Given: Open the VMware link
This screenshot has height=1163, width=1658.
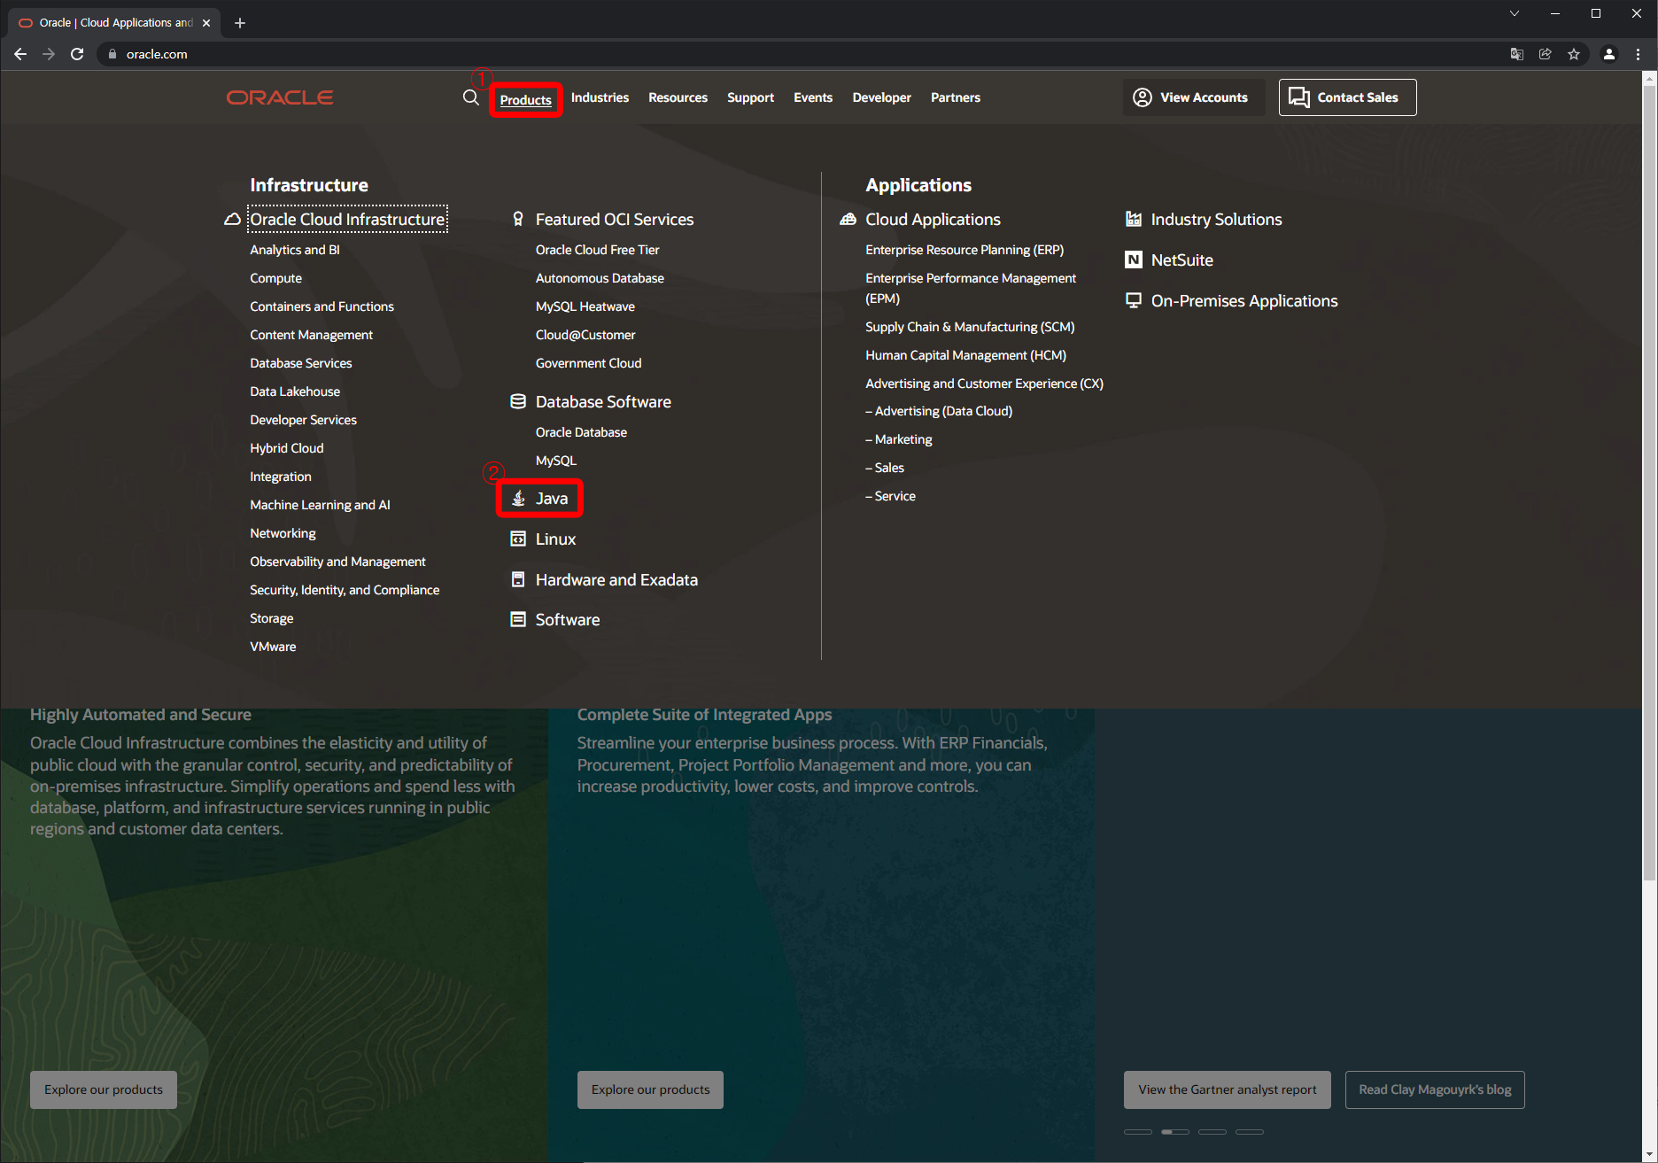Looking at the screenshot, I should pos(273,647).
